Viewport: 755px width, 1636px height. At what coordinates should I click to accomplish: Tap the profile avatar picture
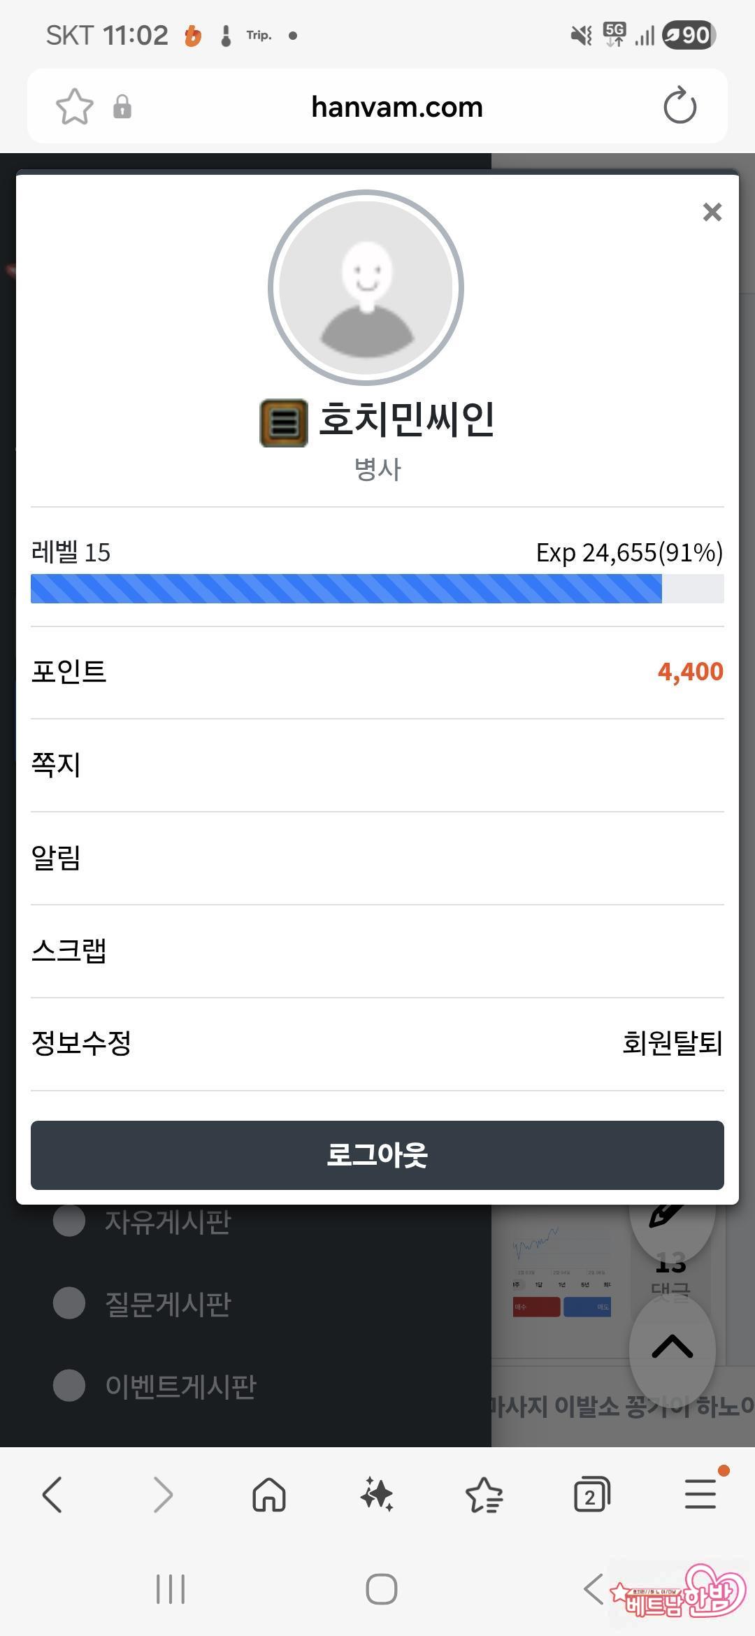coord(366,287)
